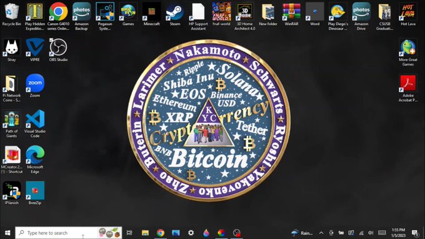Open the CSUSB Graduation folder

point(384,16)
